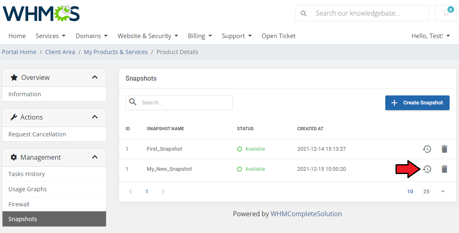Show 10 entries per page
Image resolution: width=459 pixels, height=233 pixels.
tap(410, 191)
